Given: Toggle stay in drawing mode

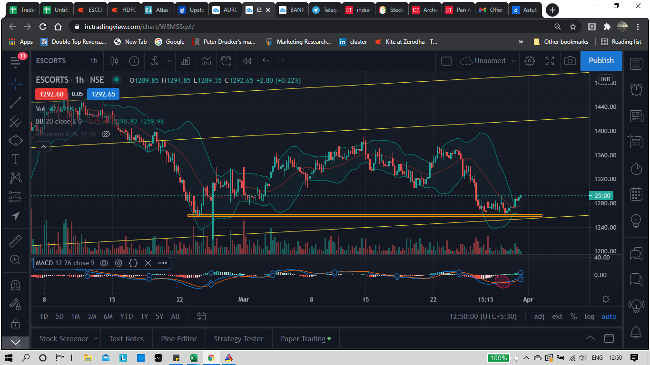Looking at the screenshot, I should pyautogui.click(x=15, y=304).
